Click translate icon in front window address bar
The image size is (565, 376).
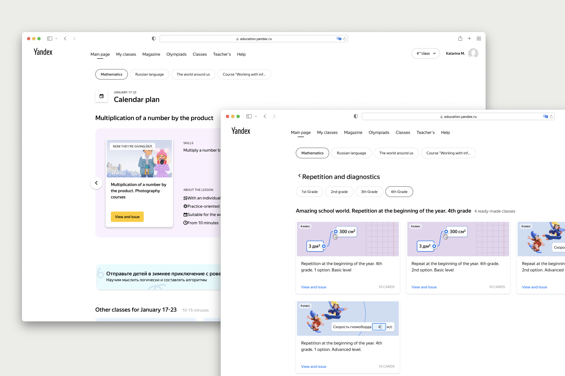coord(545,116)
